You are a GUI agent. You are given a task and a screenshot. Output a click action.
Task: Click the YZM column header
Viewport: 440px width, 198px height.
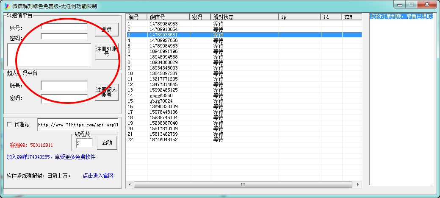tap(352, 17)
